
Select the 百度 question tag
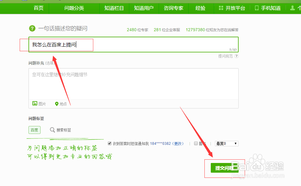point(35,130)
